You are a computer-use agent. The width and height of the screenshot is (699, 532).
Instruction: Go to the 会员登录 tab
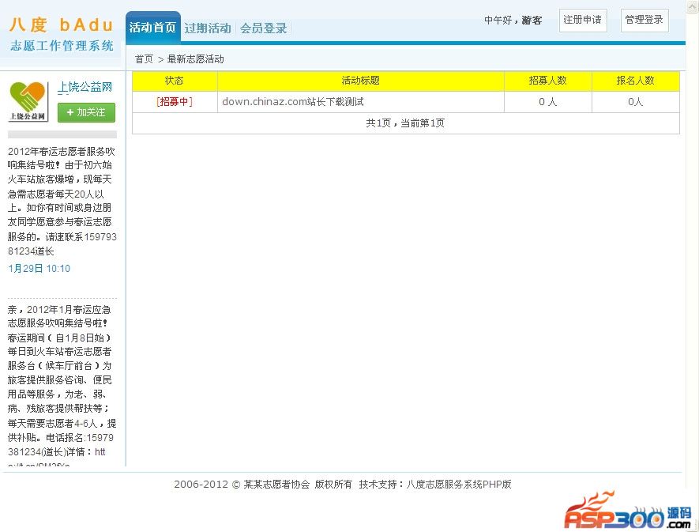click(x=264, y=28)
